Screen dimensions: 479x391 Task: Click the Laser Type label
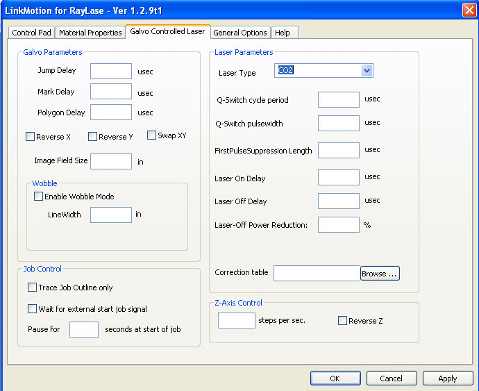coord(237,73)
